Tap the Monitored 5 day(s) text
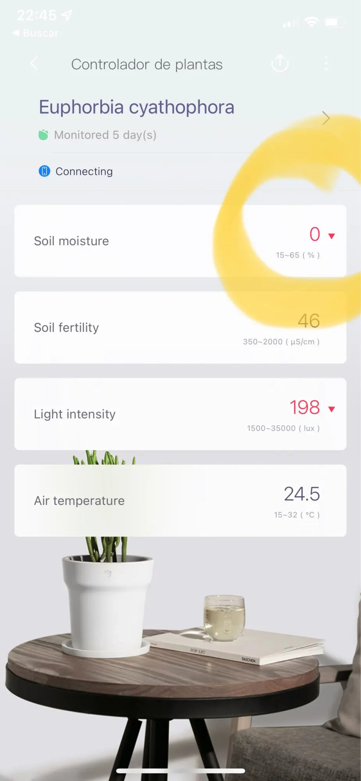 [x=105, y=135]
